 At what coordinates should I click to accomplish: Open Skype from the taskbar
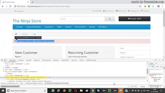[98, 91]
